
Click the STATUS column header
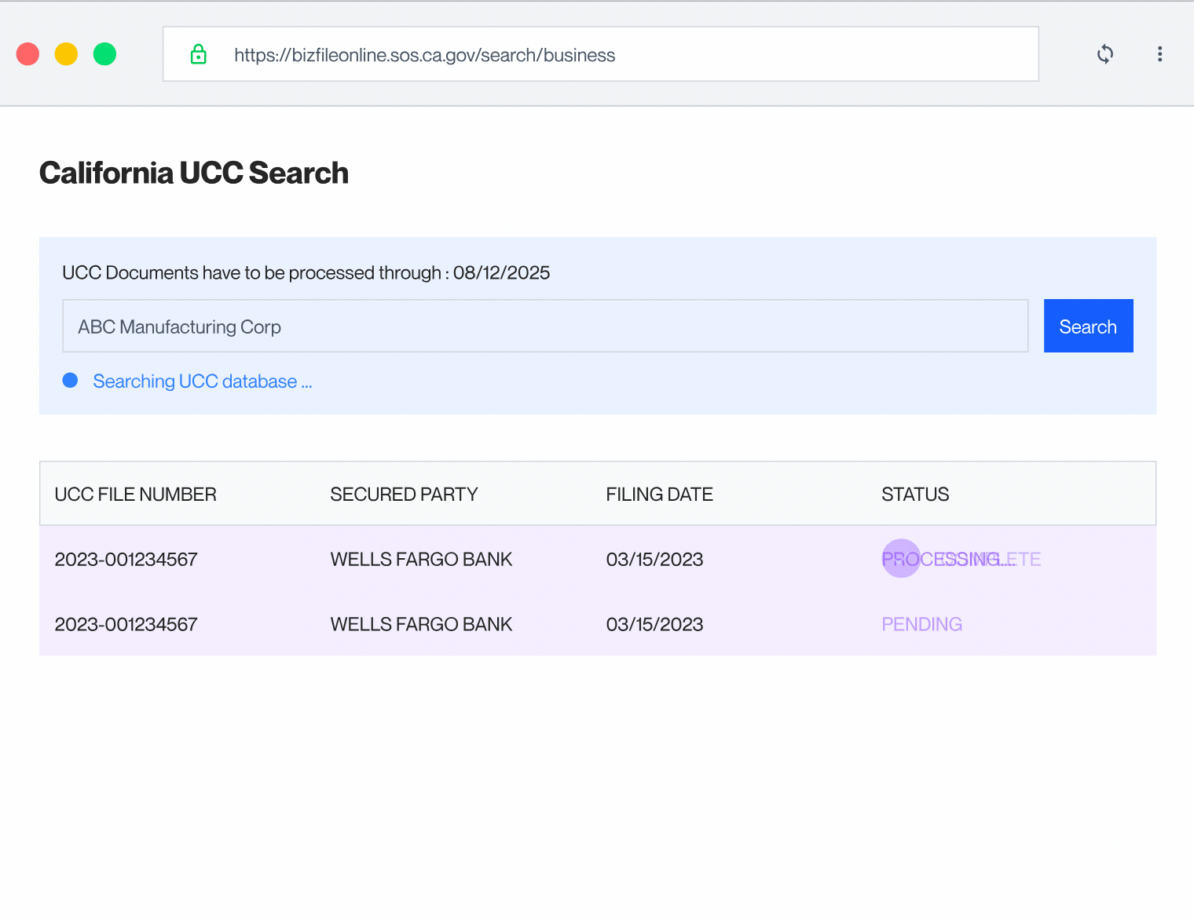915,495
